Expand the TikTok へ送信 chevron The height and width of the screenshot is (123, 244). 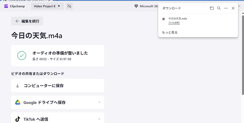point(99,119)
